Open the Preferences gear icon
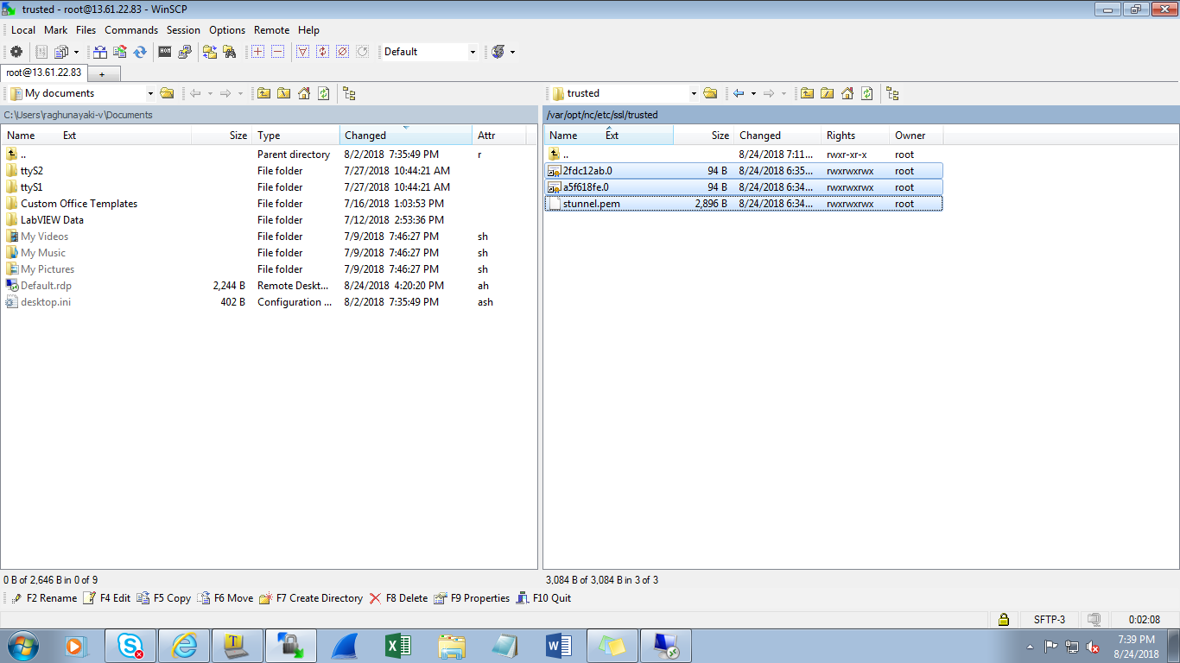The image size is (1180, 663). point(16,52)
